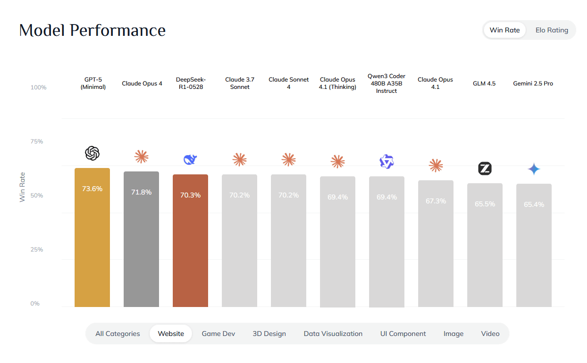Open the All Categories tab
Screen dimensions: 587x363
[118, 334]
